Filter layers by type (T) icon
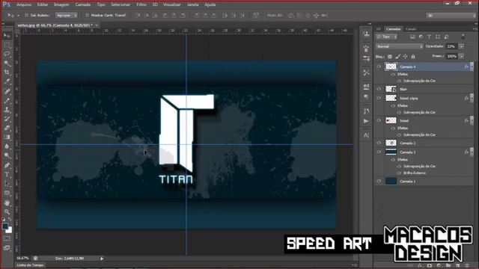This screenshot has width=479, height=269. 429,37
